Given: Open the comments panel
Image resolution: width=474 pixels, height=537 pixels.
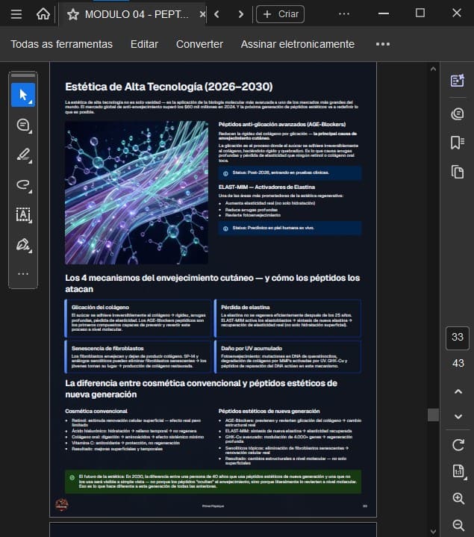Looking at the screenshot, I should (x=458, y=114).
